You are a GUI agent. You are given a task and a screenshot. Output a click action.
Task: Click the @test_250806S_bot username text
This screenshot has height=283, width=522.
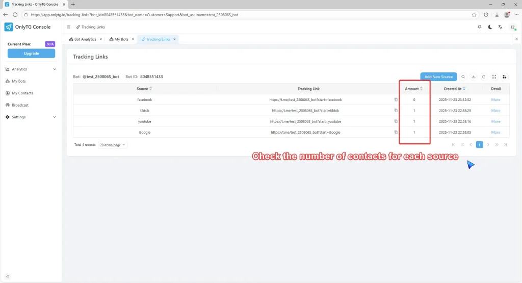[101, 76]
